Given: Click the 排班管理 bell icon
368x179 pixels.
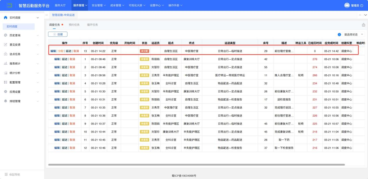Looking at the screenshot, I should tap(6, 101).
